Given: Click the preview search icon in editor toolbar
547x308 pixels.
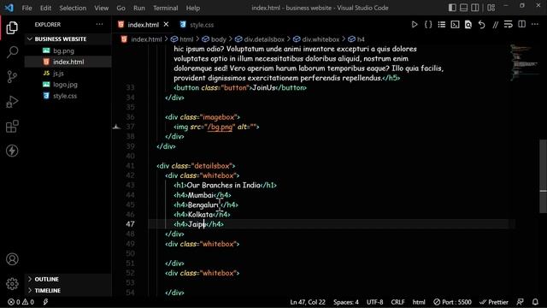Looking at the screenshot, I should (x=468, y=25).
